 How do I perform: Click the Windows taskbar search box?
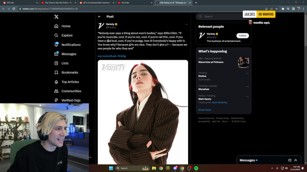coord(132,168)
